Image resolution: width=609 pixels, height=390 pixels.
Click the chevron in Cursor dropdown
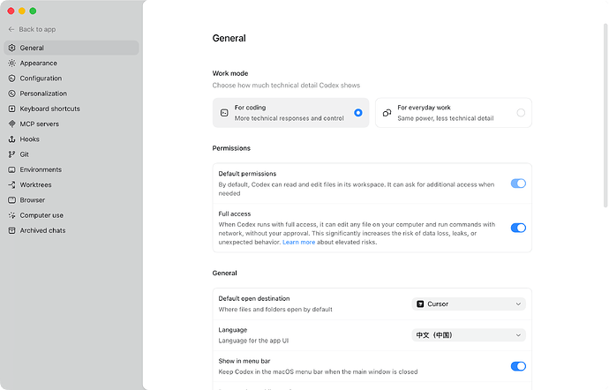518,304
